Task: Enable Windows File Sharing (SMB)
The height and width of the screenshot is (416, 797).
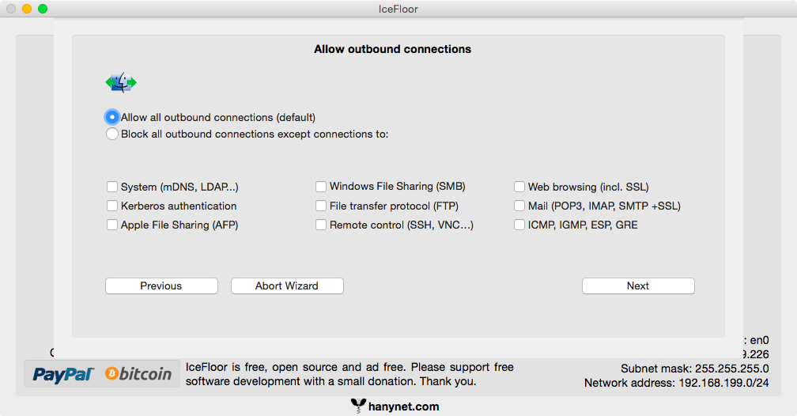Action: [321, 187]
